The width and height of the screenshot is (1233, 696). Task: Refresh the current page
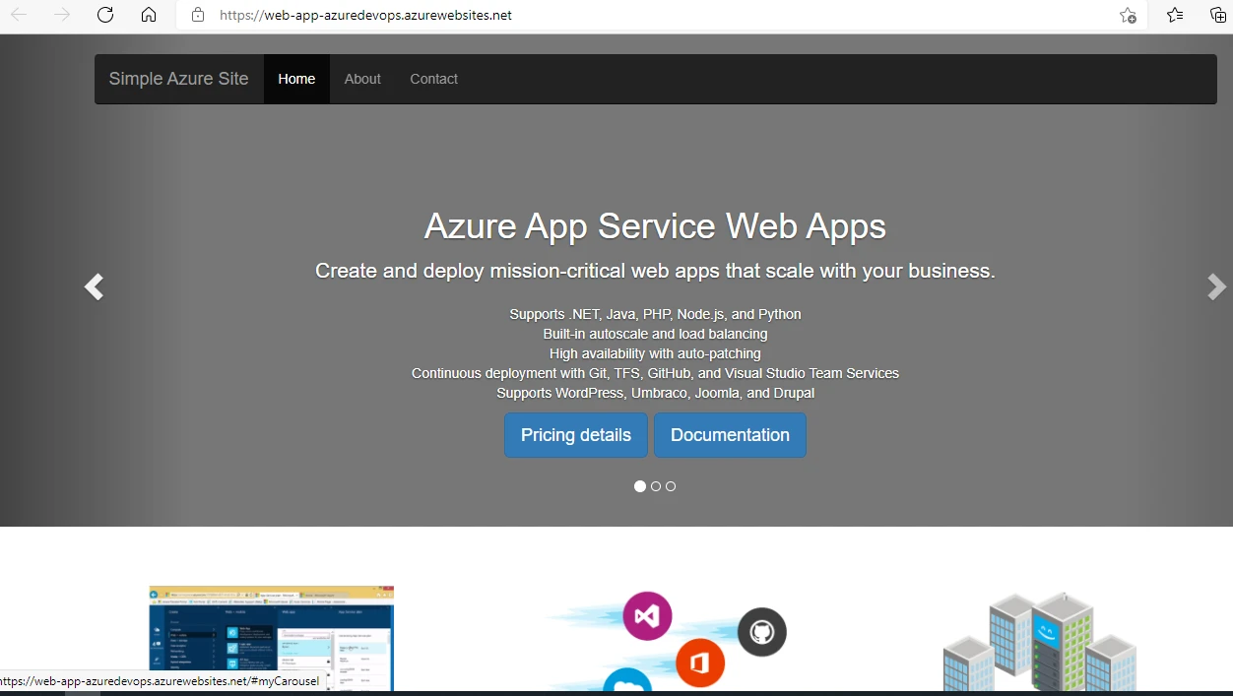click(105, 15)
